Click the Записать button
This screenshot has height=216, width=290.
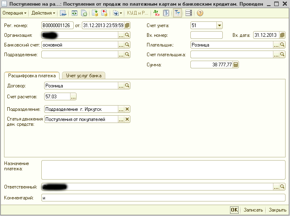click(x=253, y=210)
